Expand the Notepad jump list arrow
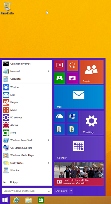This screenshot has height=204, width=111. [x=49, y=71]
